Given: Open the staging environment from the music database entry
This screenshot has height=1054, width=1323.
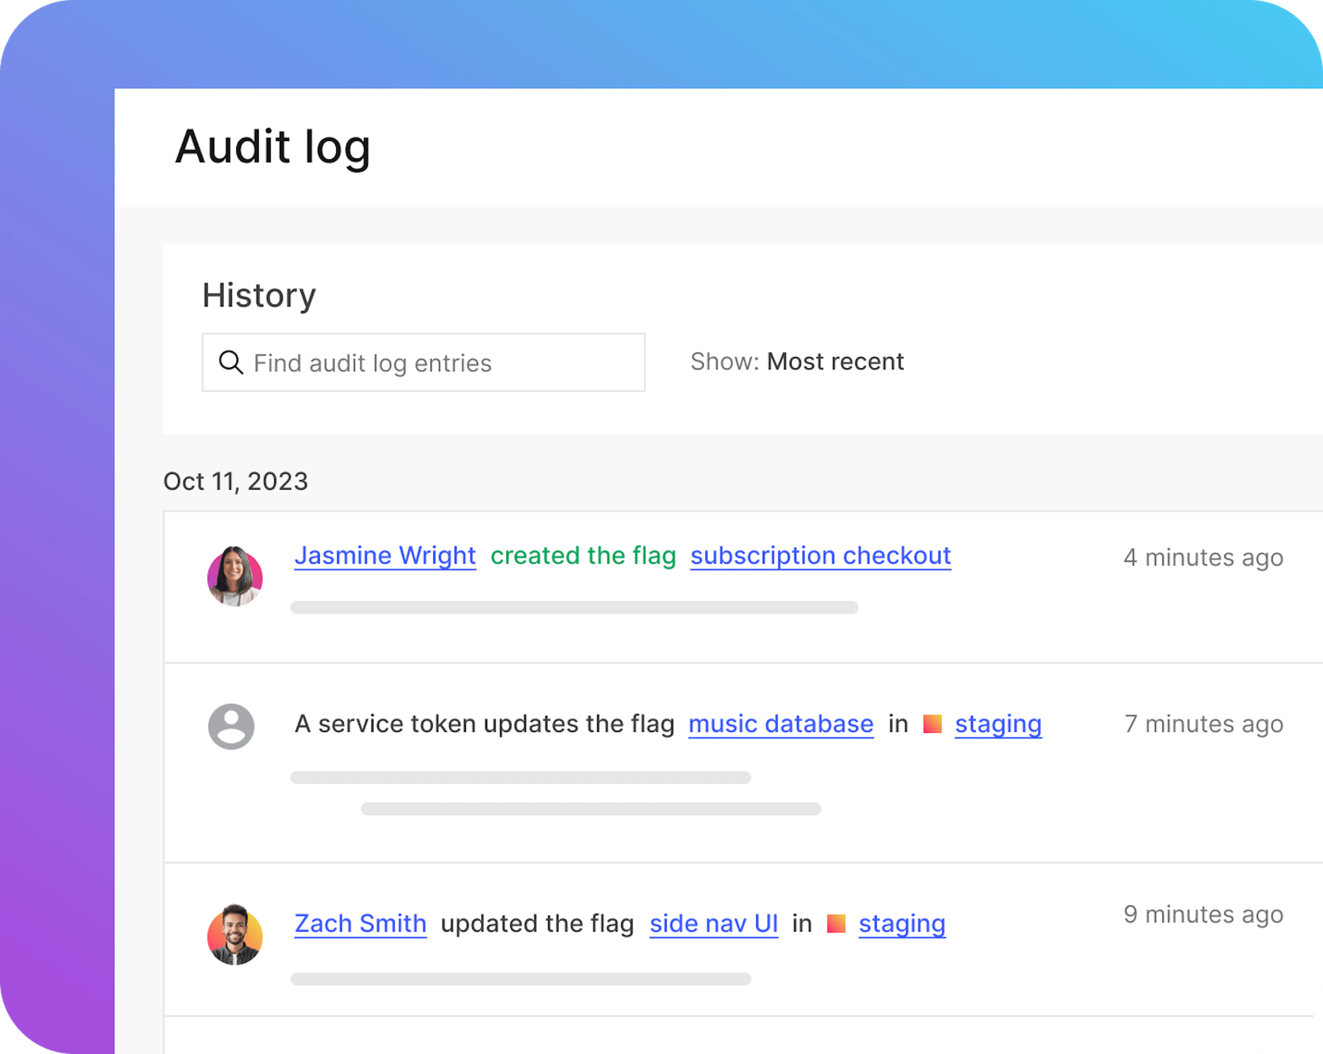Looking at the screenshot, I should [998, 724].
